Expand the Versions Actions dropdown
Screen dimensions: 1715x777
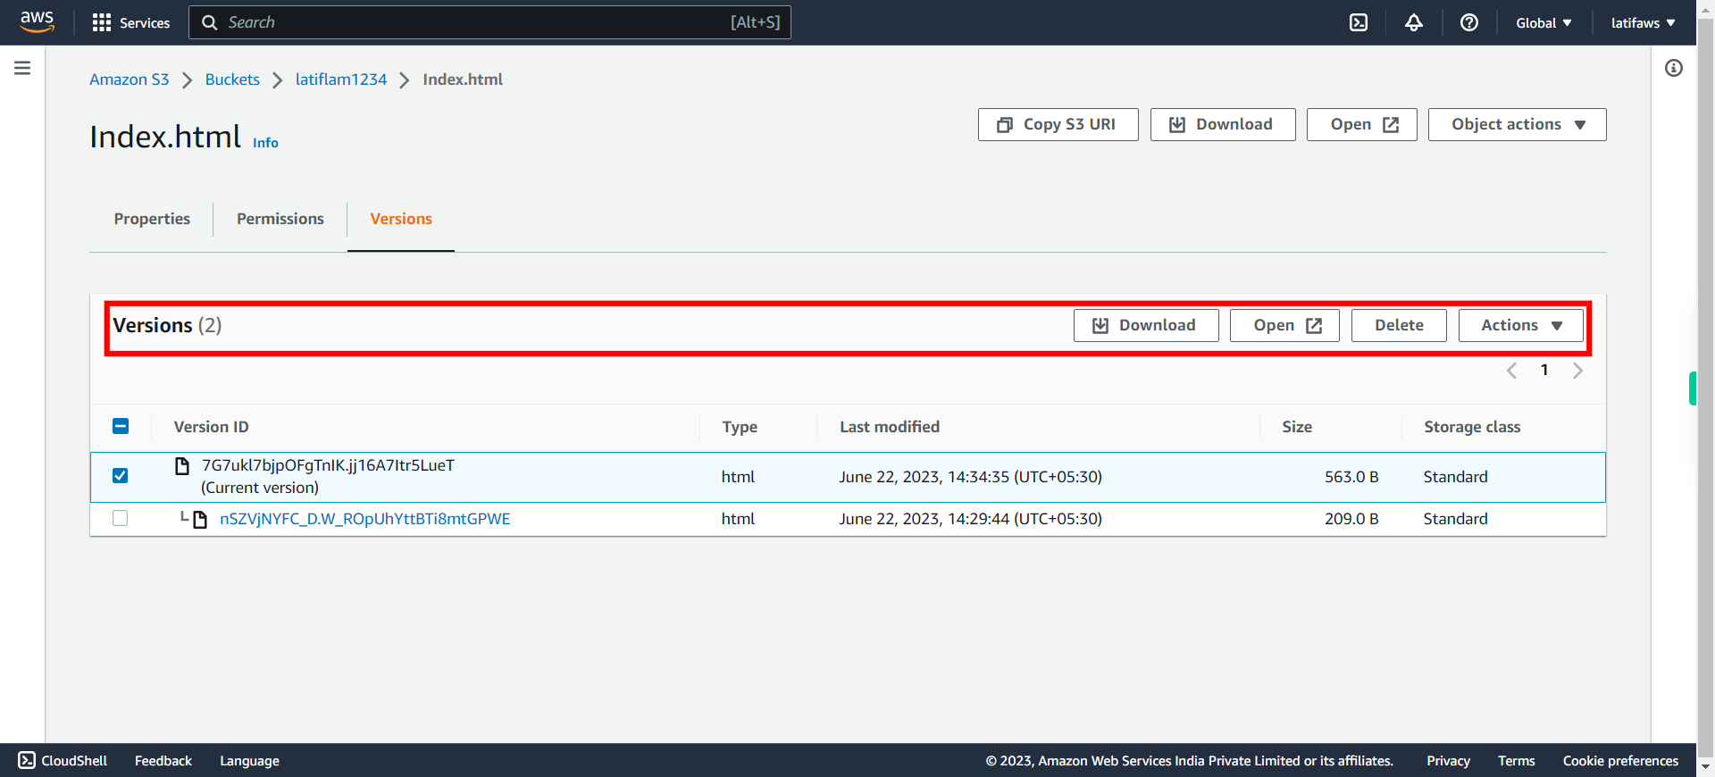point(1520,325)
